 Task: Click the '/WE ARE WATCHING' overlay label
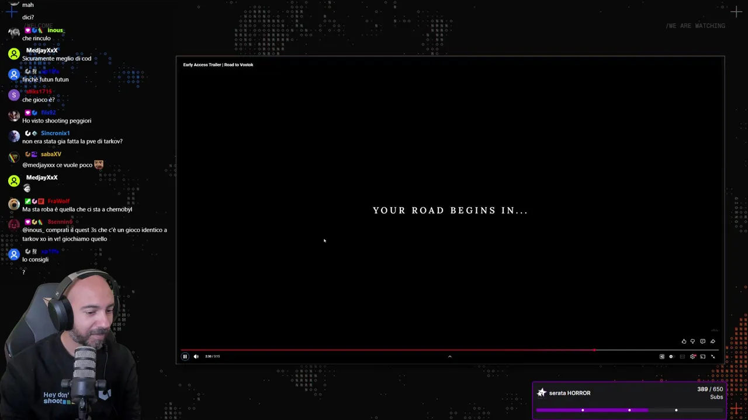pos(695,26)
